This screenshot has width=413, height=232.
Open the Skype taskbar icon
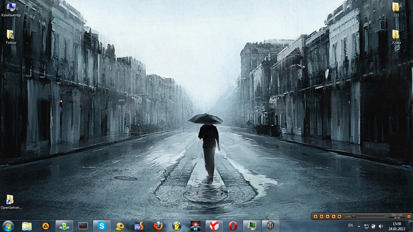(102, 226)
